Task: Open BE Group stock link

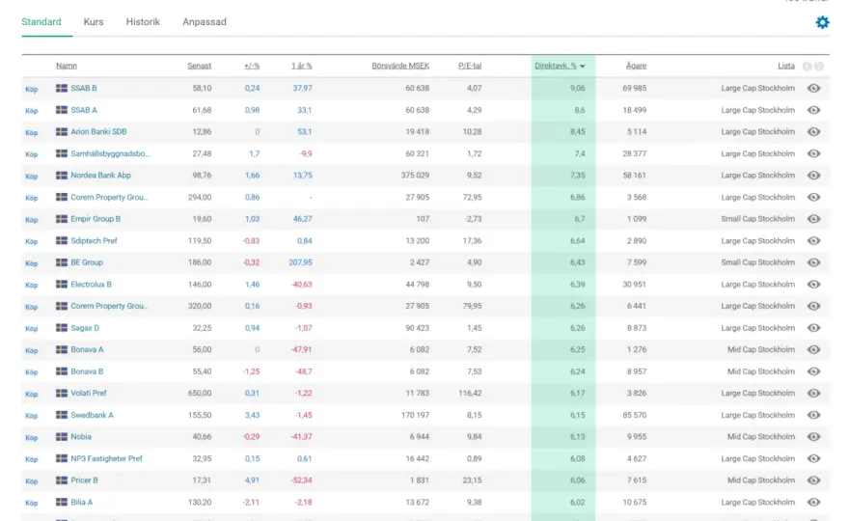Action: click(x=87, y=262)
